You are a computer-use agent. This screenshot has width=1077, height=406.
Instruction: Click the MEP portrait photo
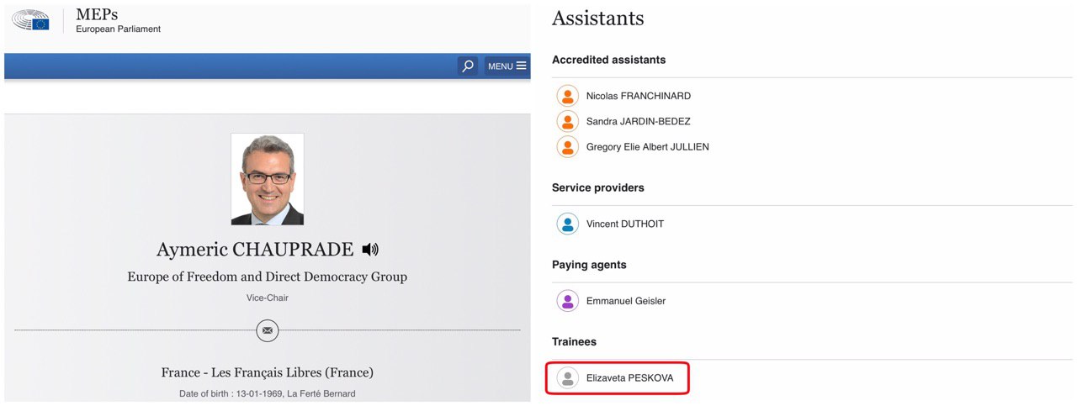click(x=268, y=179)
